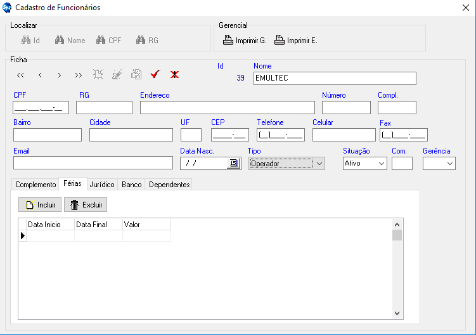The image size is (476, 335).
Task: Switch to the Complemento tab
Action: coord(35,185)
